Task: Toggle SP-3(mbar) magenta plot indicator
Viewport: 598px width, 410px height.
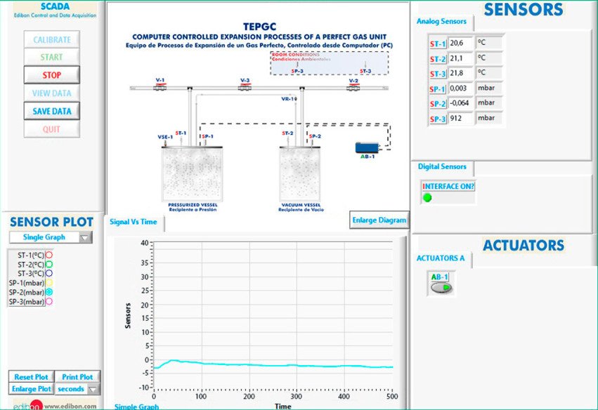Action: pyautogui.click(x=49, y=301)
